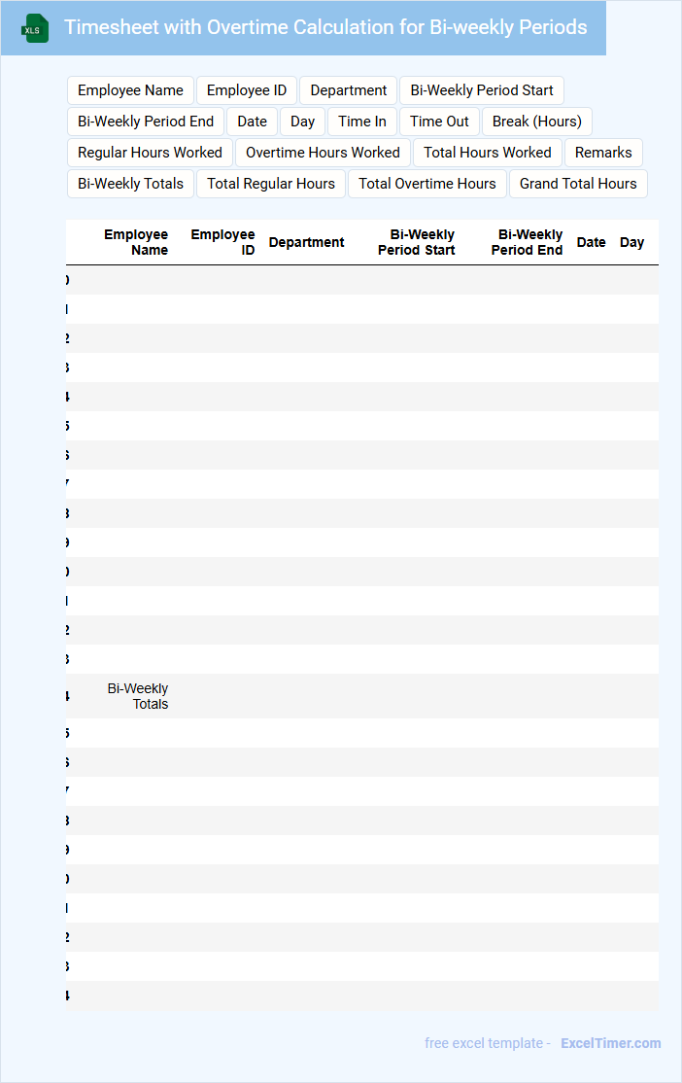The image size is (682, 1083).
Task: Click the Department column header
Action: point(306,242)
